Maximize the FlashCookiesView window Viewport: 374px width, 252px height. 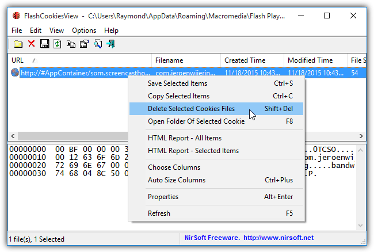click(x=327, y=16)
